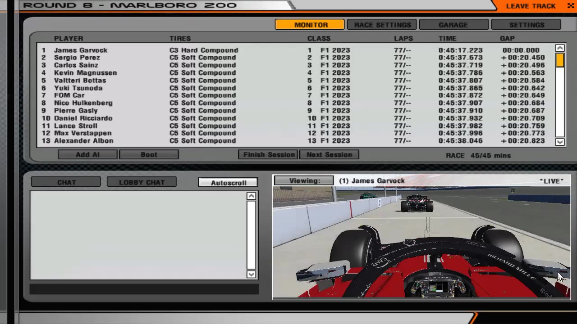
Task: Click the GAP column header
Action: click(508, 38)
